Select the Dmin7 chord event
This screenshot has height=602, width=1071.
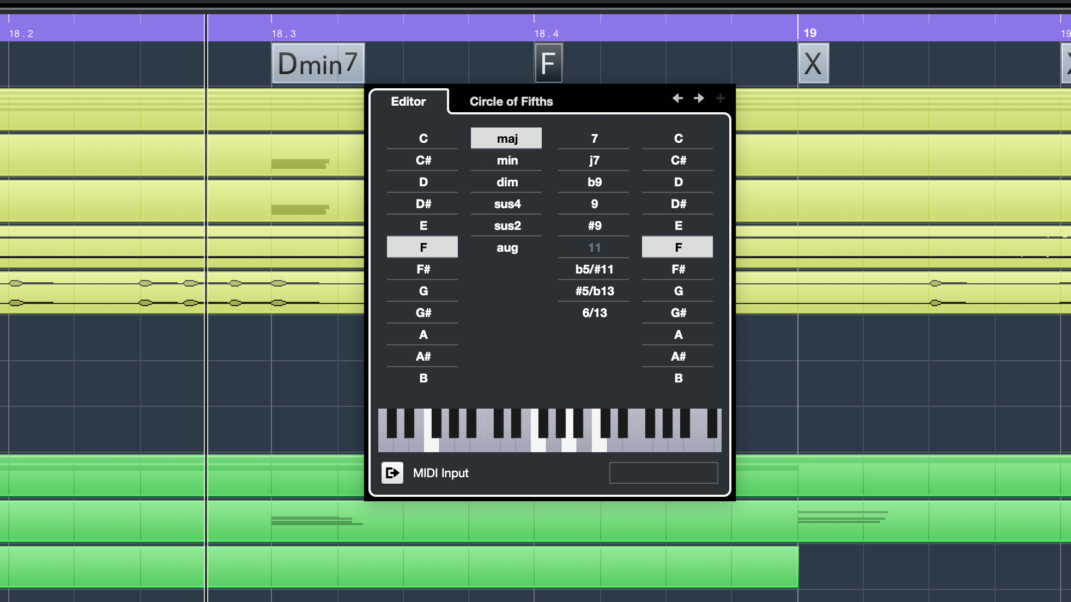click(318, 63)
